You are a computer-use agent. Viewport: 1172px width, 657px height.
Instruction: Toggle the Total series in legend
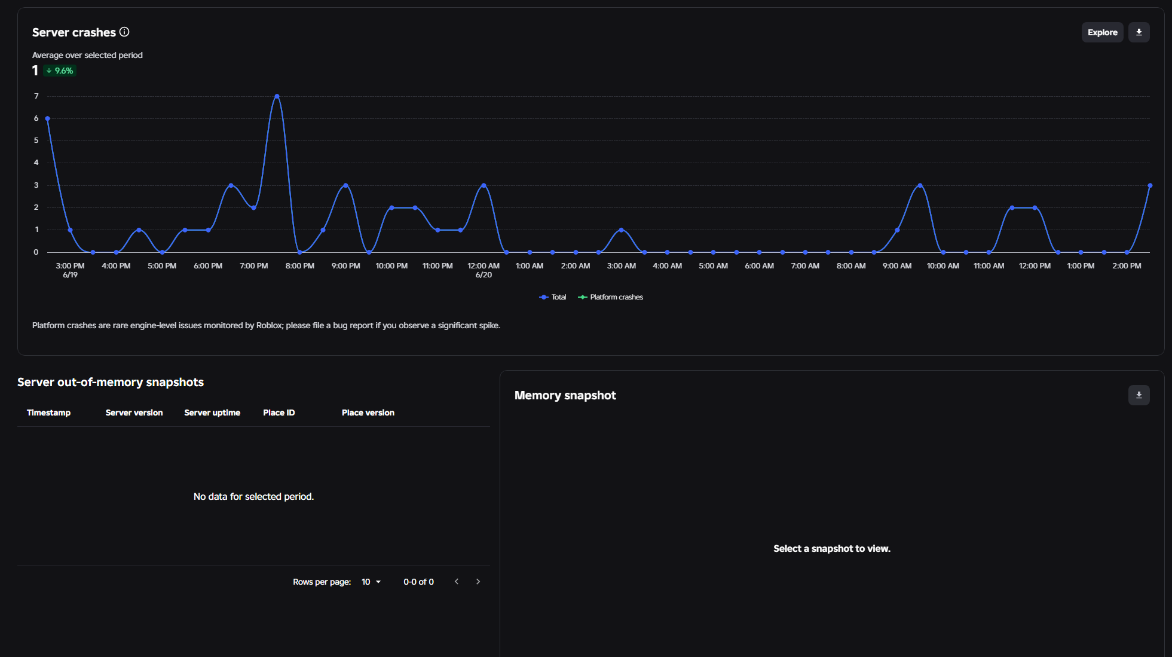(553, 297)
